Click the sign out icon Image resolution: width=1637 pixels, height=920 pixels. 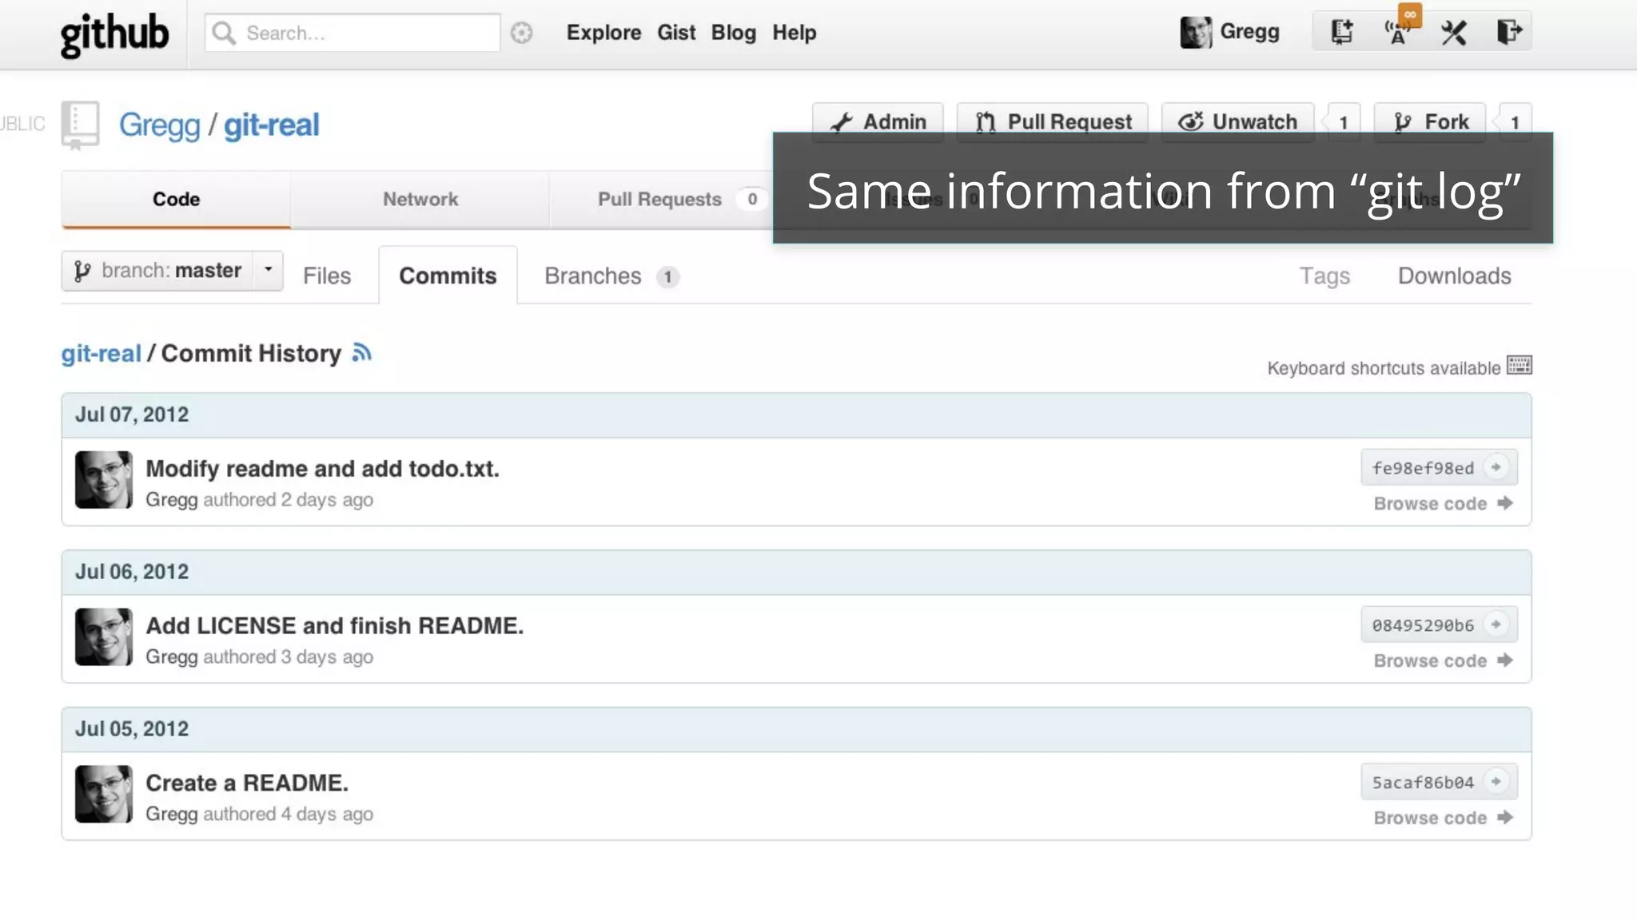tap(1508, 32)
